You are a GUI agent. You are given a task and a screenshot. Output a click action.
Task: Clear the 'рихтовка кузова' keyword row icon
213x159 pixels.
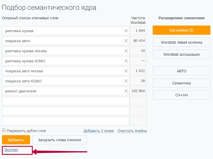click(126, 31)
